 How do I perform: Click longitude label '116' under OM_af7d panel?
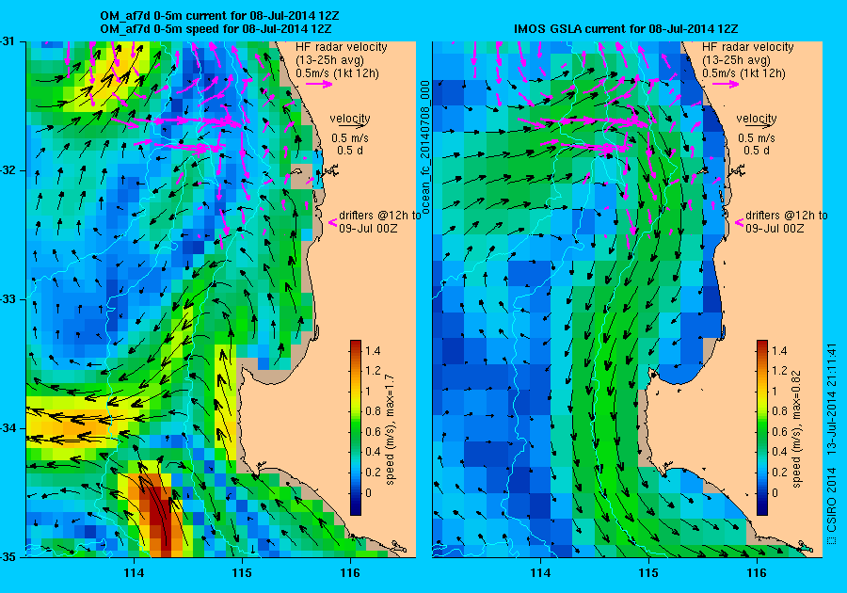click(350, 573)
